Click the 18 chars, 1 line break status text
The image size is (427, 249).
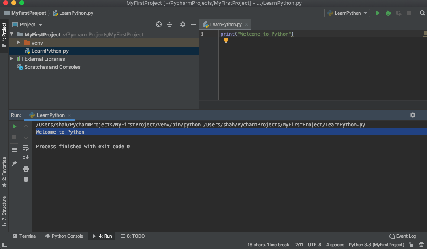268,245
